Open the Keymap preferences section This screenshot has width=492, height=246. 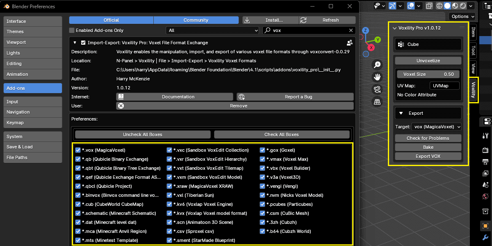(x=33, y=123)
